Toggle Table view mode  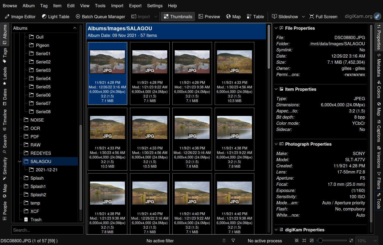255,17
